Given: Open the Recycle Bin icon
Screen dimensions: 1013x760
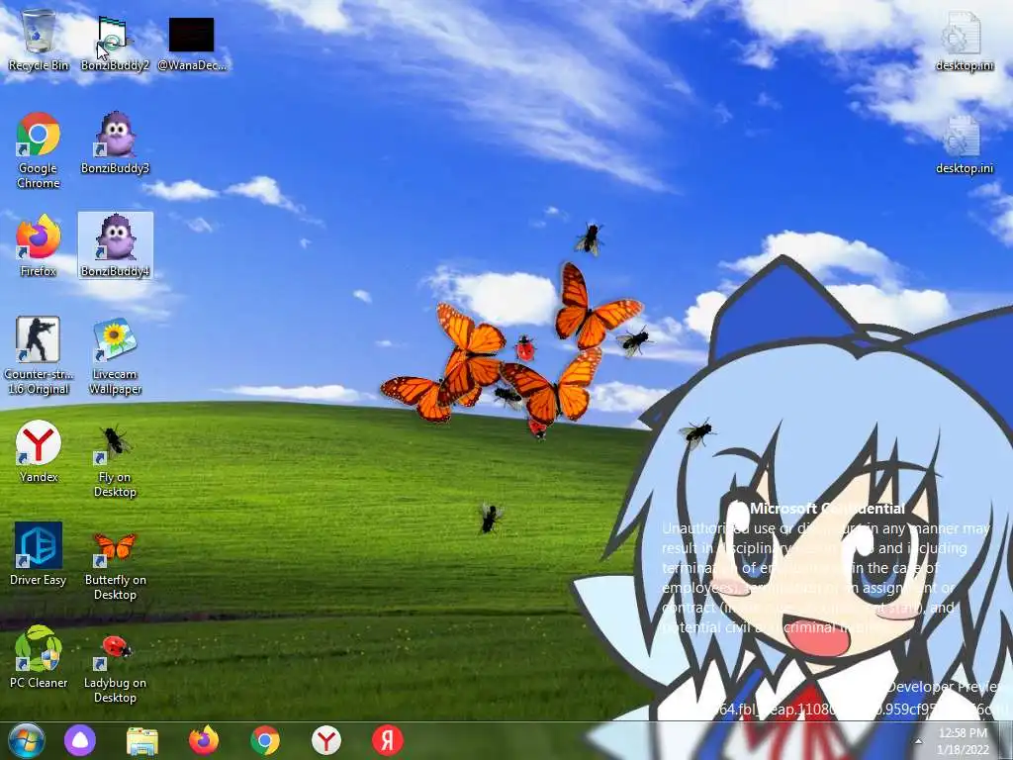Looking at the screenshot, I should 39,40.
